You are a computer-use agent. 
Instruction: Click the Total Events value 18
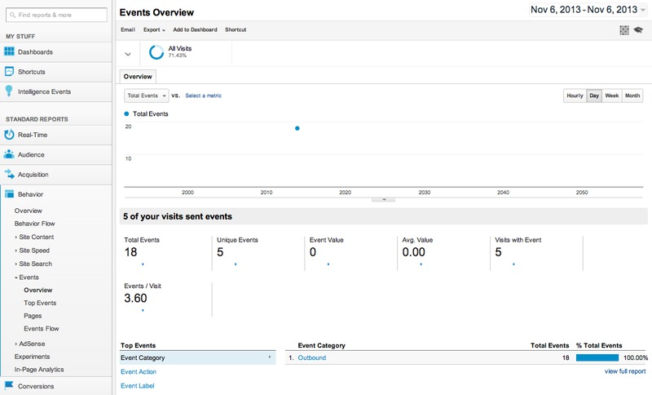coord(130,252)
